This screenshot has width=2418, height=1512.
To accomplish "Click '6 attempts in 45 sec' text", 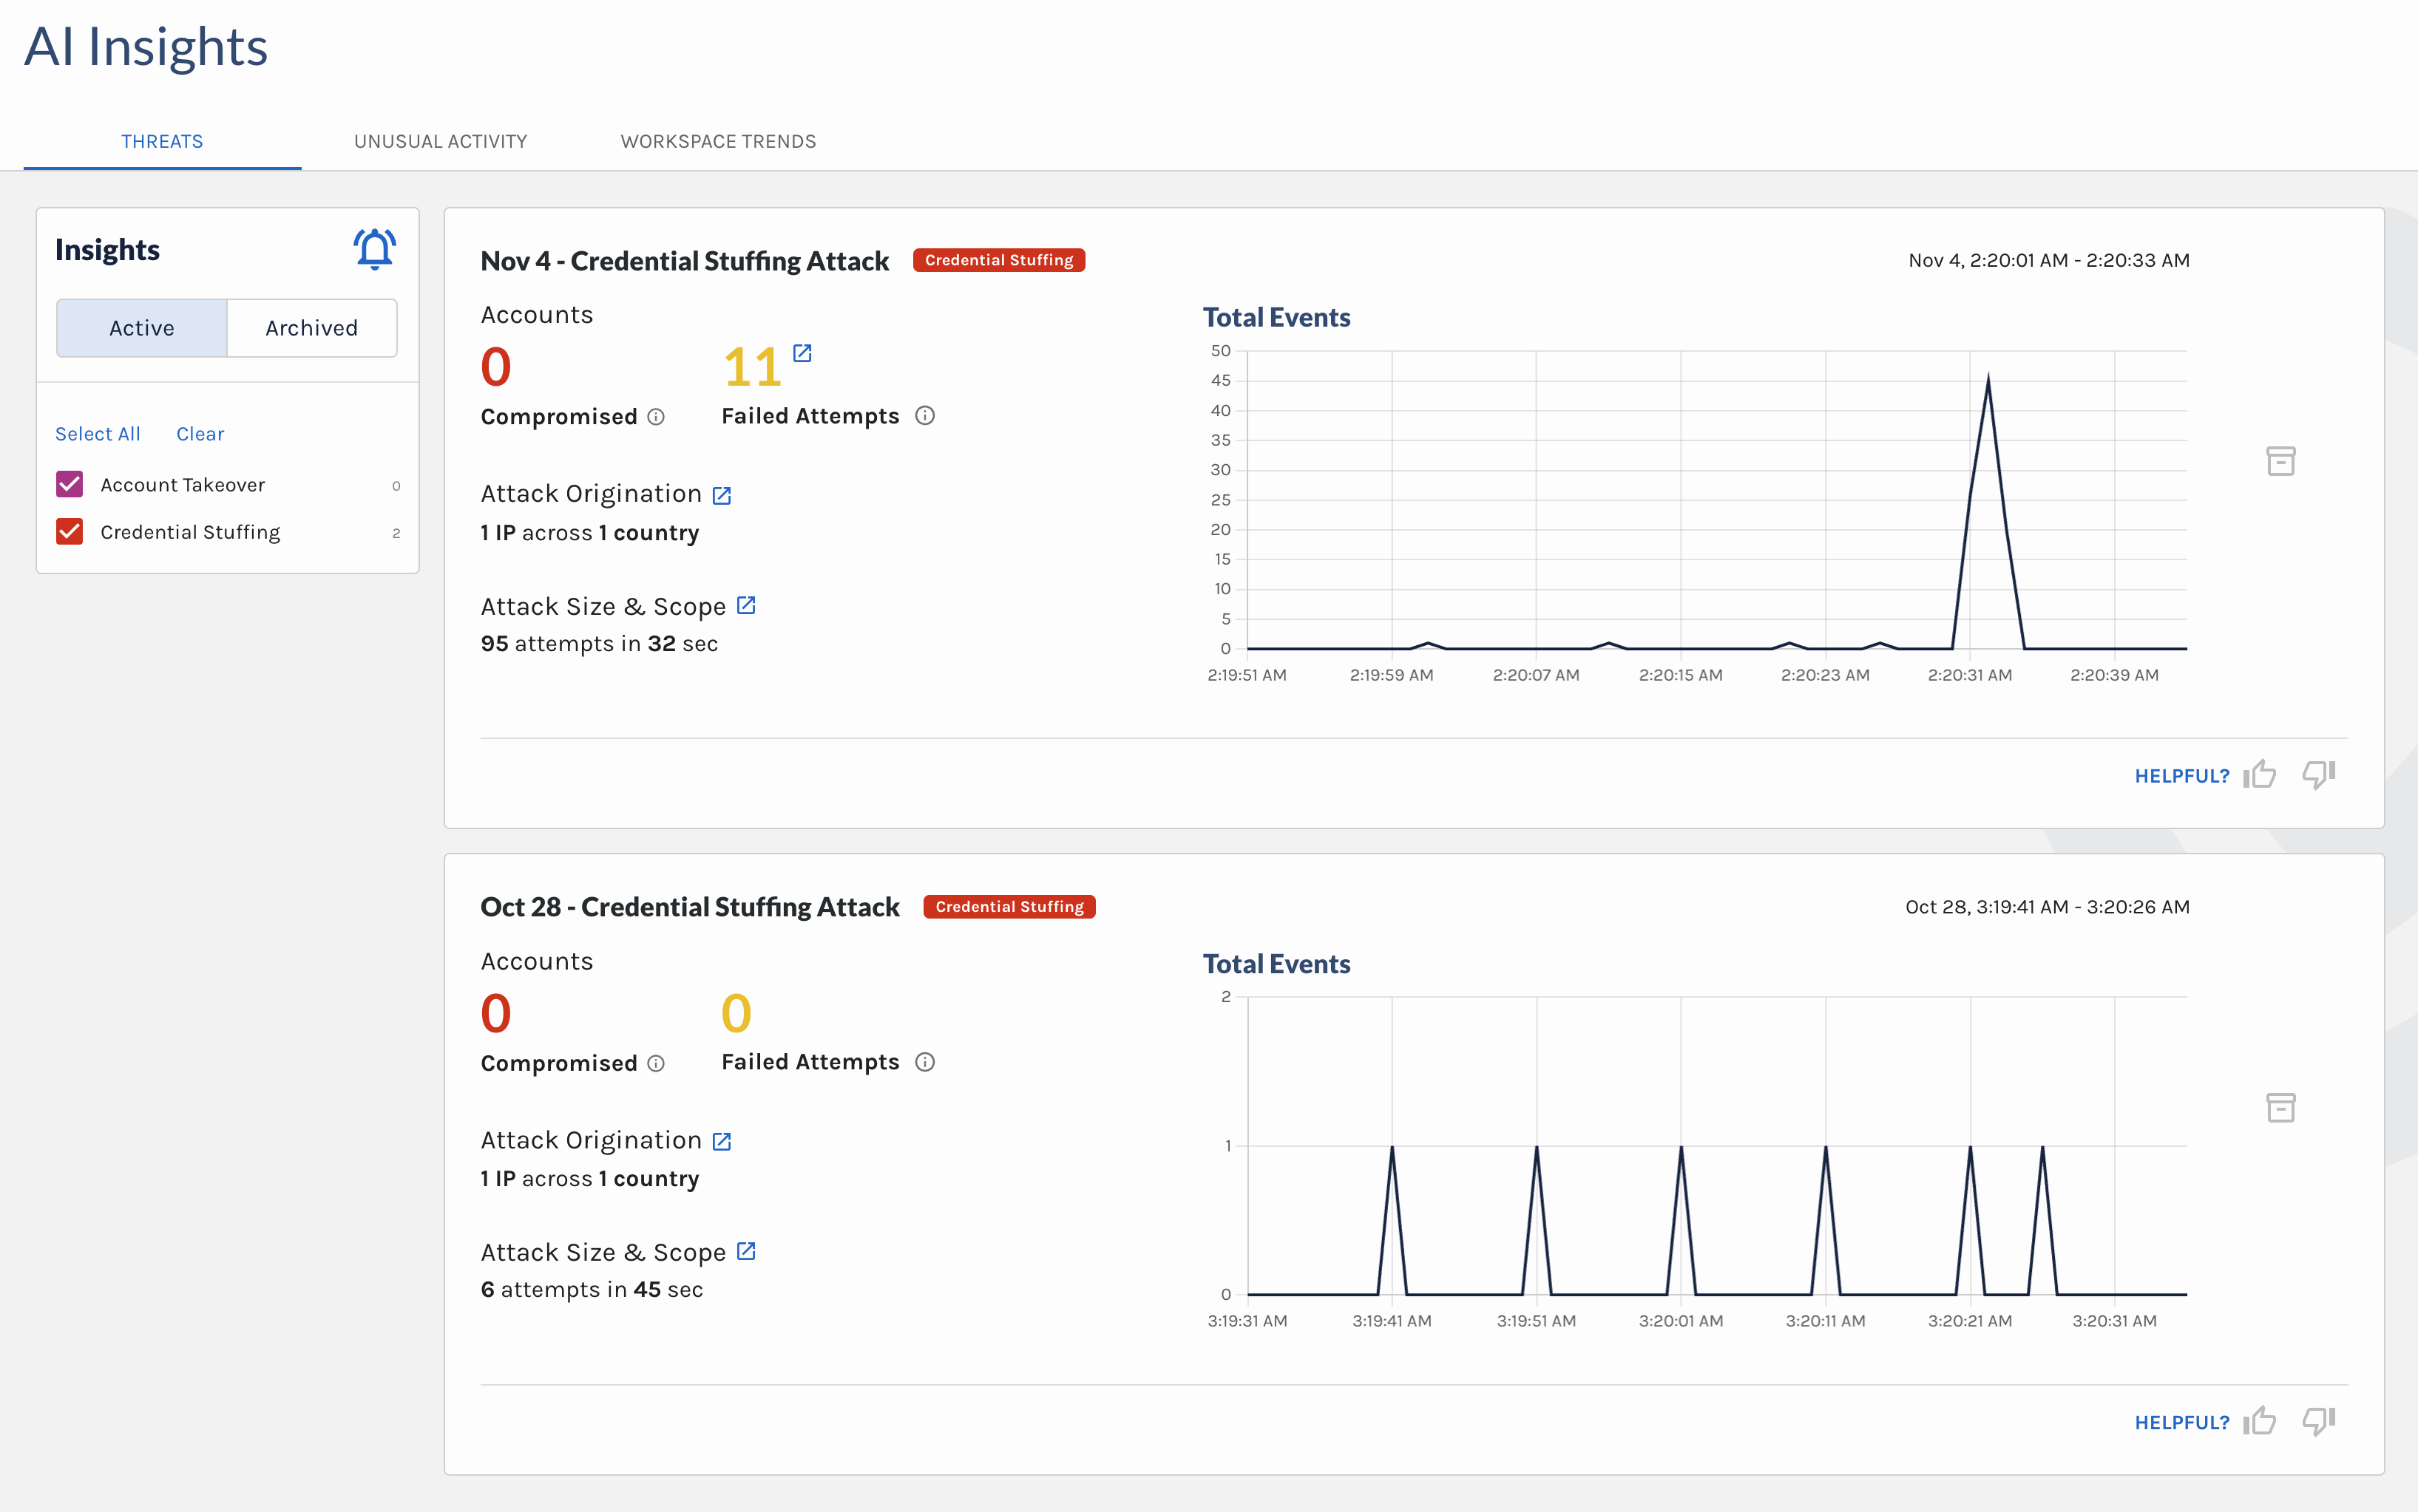I will tap(592, 1290).
